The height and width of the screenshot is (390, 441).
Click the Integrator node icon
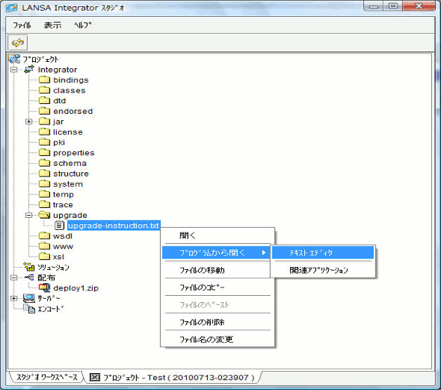pyautogui.click(x=29, y=70)
